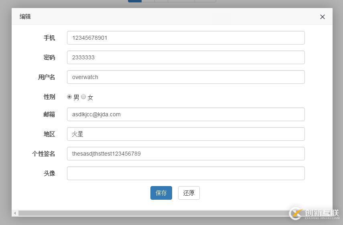343x225 pixels.
Task: Click the highlighted blue tab behind the dialog
Action: [x=135, y=1]
